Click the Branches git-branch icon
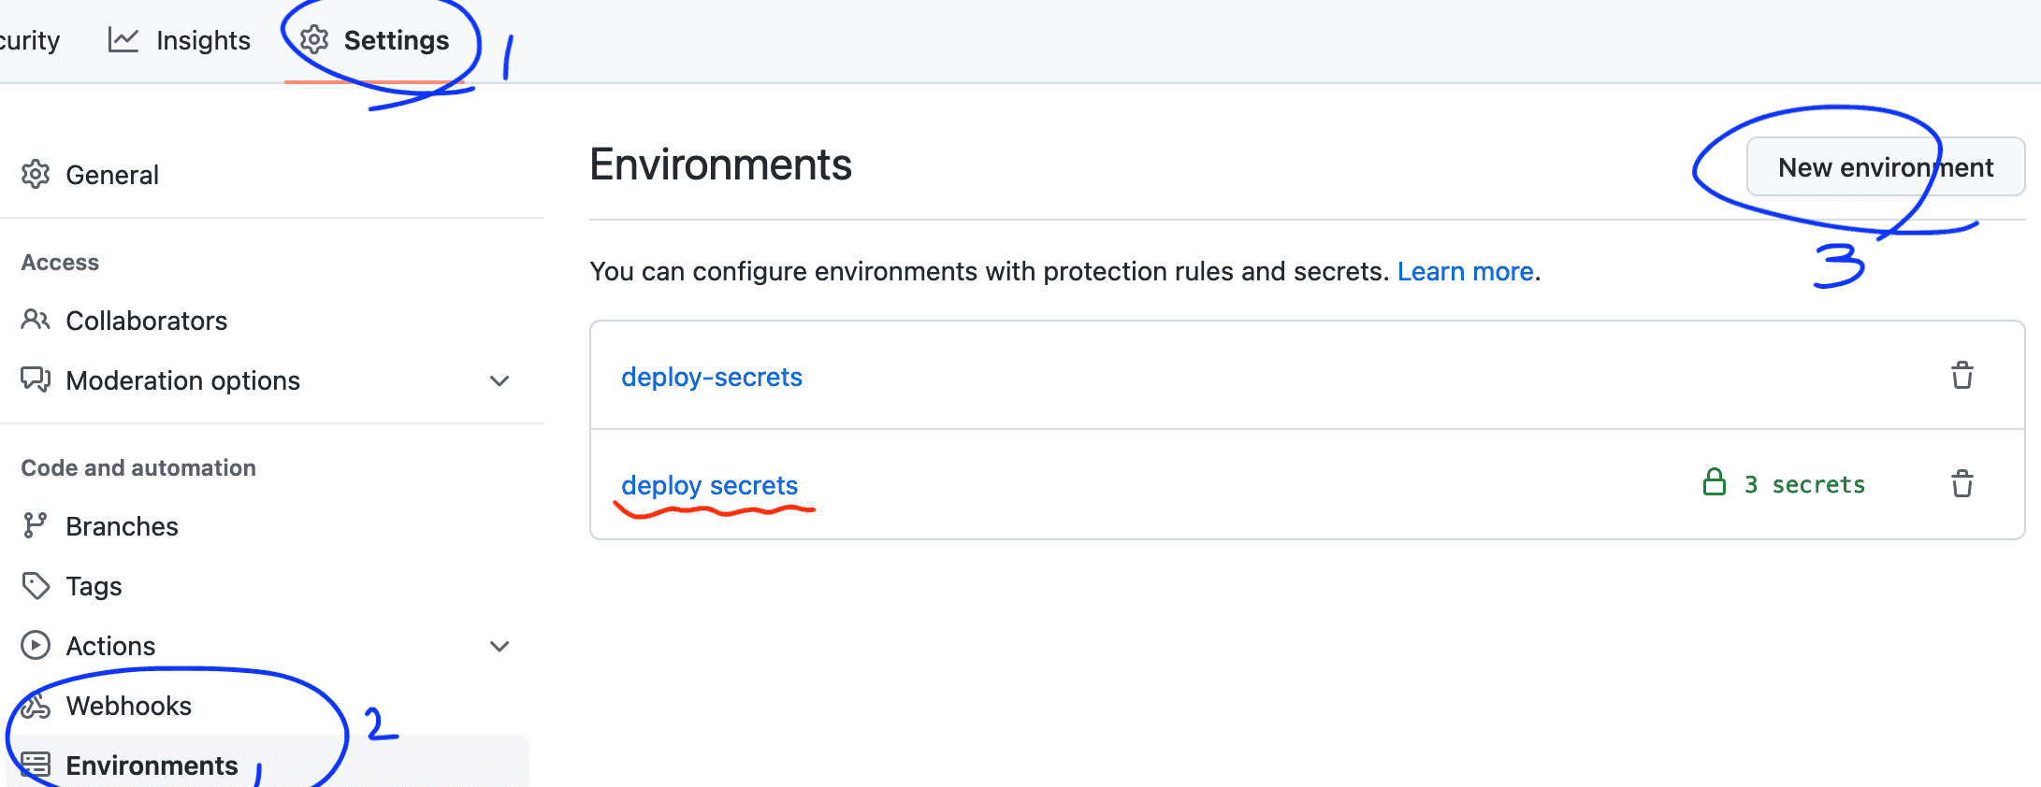 click(x=35, y=525)
